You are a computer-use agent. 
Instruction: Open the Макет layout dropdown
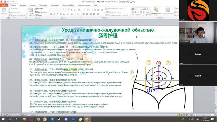[39, 9]
